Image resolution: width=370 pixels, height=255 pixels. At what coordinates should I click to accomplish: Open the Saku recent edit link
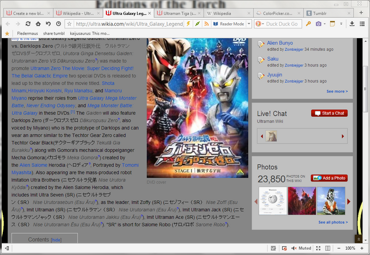pos(272,59)
